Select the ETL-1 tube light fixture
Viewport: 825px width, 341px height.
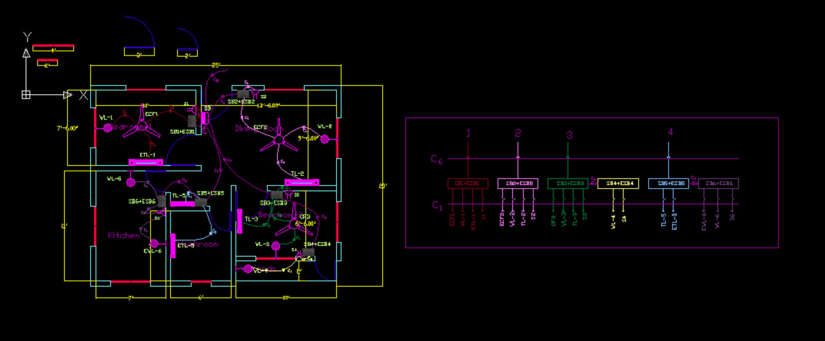(146, 163)
